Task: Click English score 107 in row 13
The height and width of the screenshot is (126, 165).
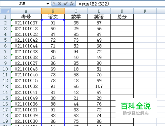Action: click(99, 86)
